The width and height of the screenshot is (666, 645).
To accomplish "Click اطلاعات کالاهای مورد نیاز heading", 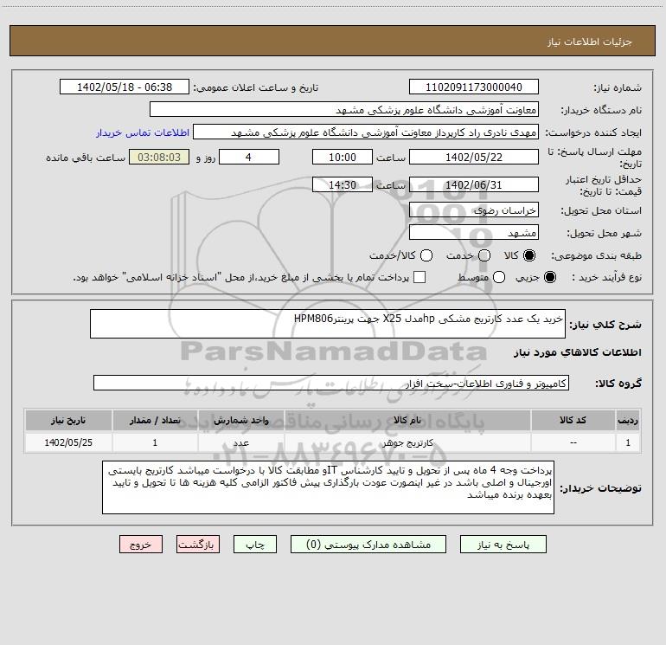I will (x=578, y=352).
